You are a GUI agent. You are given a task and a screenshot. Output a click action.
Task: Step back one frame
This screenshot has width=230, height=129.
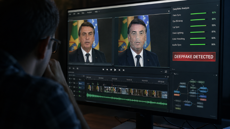click(x=111, y=70)
